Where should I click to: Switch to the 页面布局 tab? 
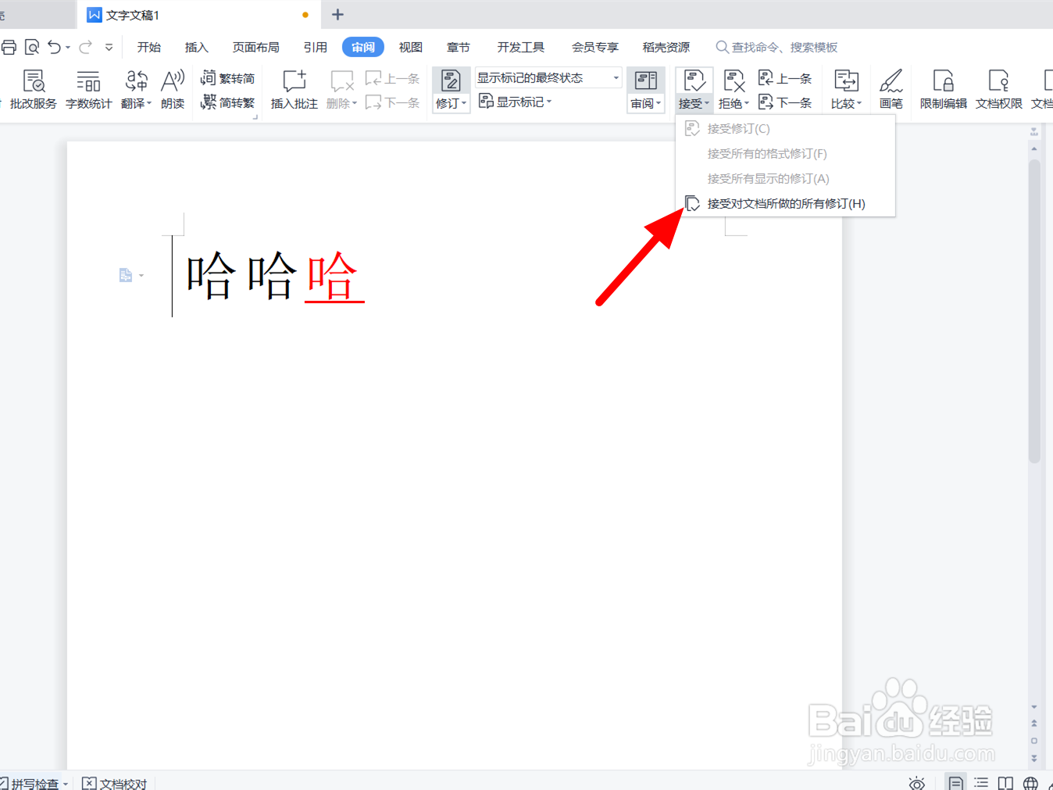click(256, 48)
